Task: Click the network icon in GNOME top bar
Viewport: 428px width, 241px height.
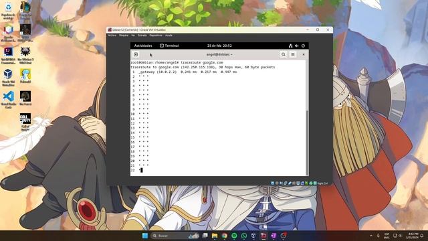Action: coord(290,46)
